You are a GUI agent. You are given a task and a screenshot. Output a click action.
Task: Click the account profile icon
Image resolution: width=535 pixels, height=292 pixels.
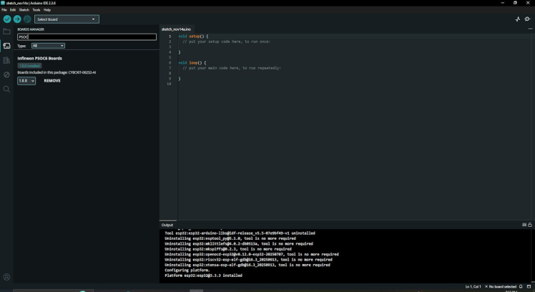coord(6,277)
